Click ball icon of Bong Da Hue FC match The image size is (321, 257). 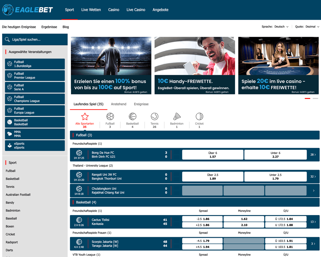[79, 153]
